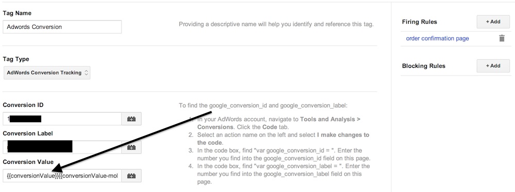Click the Conversion ID label
This screenshot has height=192, width=515.
23,105
